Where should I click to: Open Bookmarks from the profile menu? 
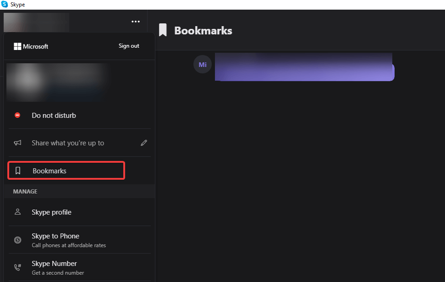pos(66,171)
